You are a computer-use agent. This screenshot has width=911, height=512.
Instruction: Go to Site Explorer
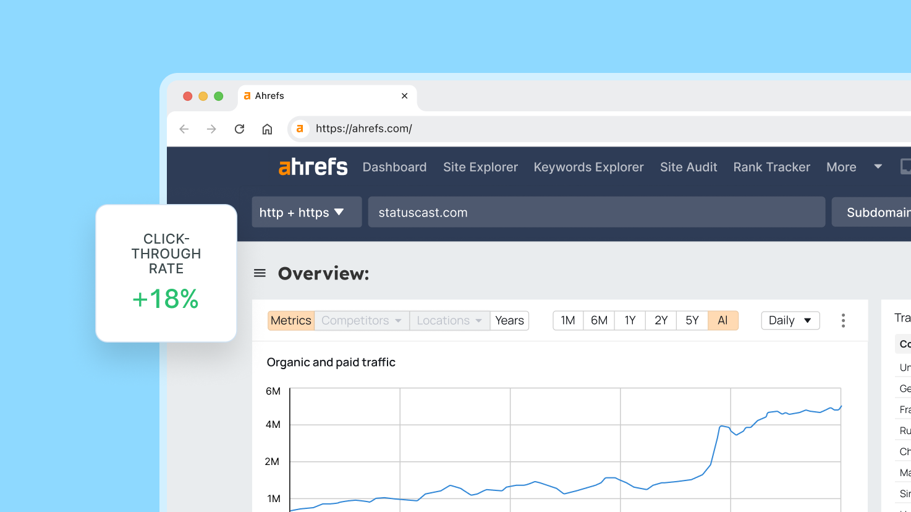point(480,167)
